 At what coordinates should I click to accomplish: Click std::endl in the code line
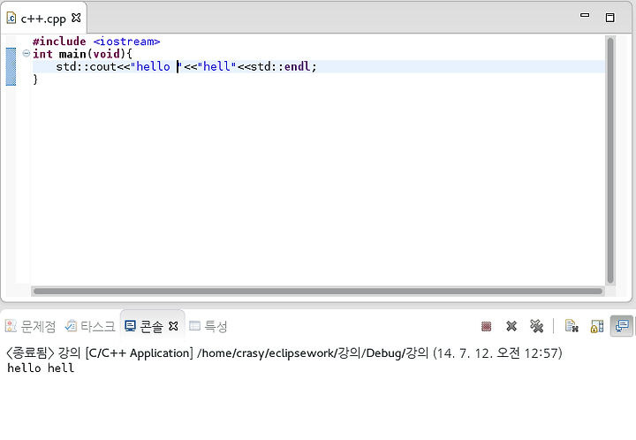281,66
